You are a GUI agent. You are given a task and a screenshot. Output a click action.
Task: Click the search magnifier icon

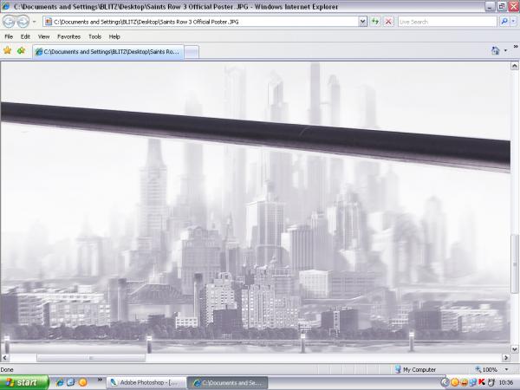coord(504,22)
